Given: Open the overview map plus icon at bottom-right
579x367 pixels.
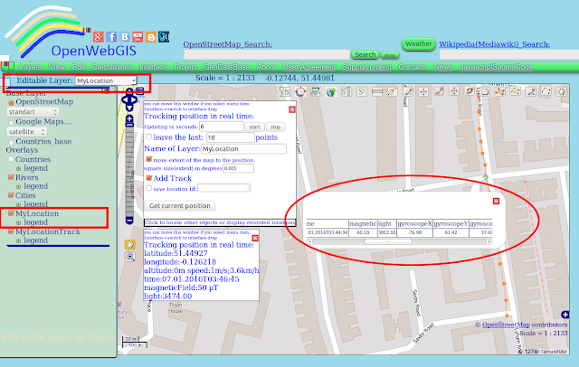Looking at the screenshot, I should coord(565,315).
